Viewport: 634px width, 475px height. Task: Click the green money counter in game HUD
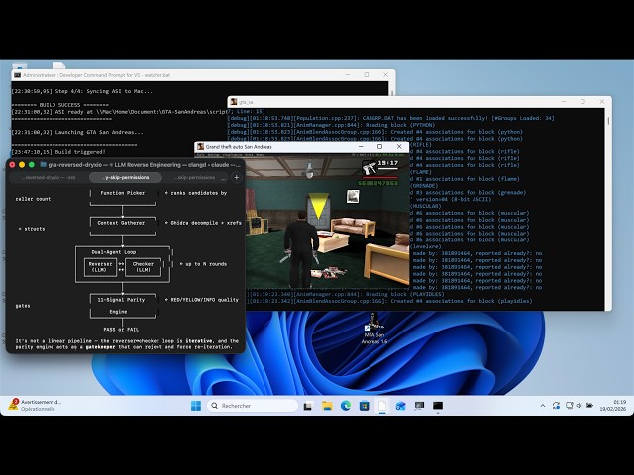(x=378, y=183)
